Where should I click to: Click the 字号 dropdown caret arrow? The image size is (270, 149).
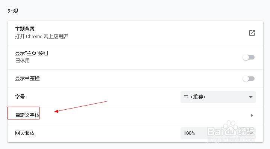[251, 97]
